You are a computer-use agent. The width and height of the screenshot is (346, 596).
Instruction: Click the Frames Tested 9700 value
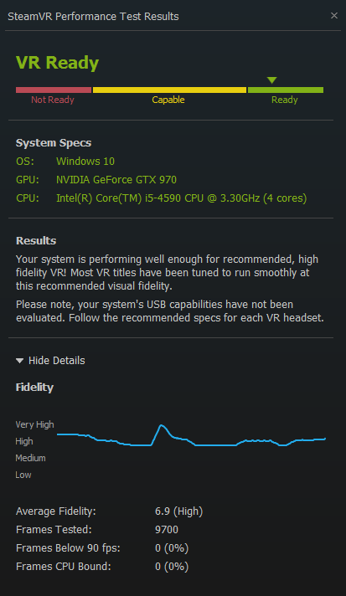[x=167, y=530]
